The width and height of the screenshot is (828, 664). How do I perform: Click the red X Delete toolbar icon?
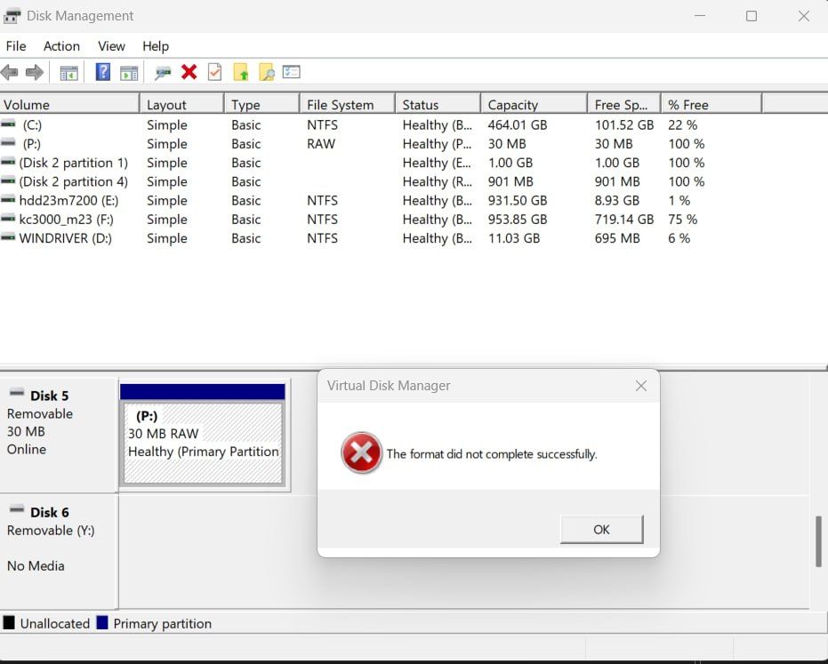coord(189,72)
